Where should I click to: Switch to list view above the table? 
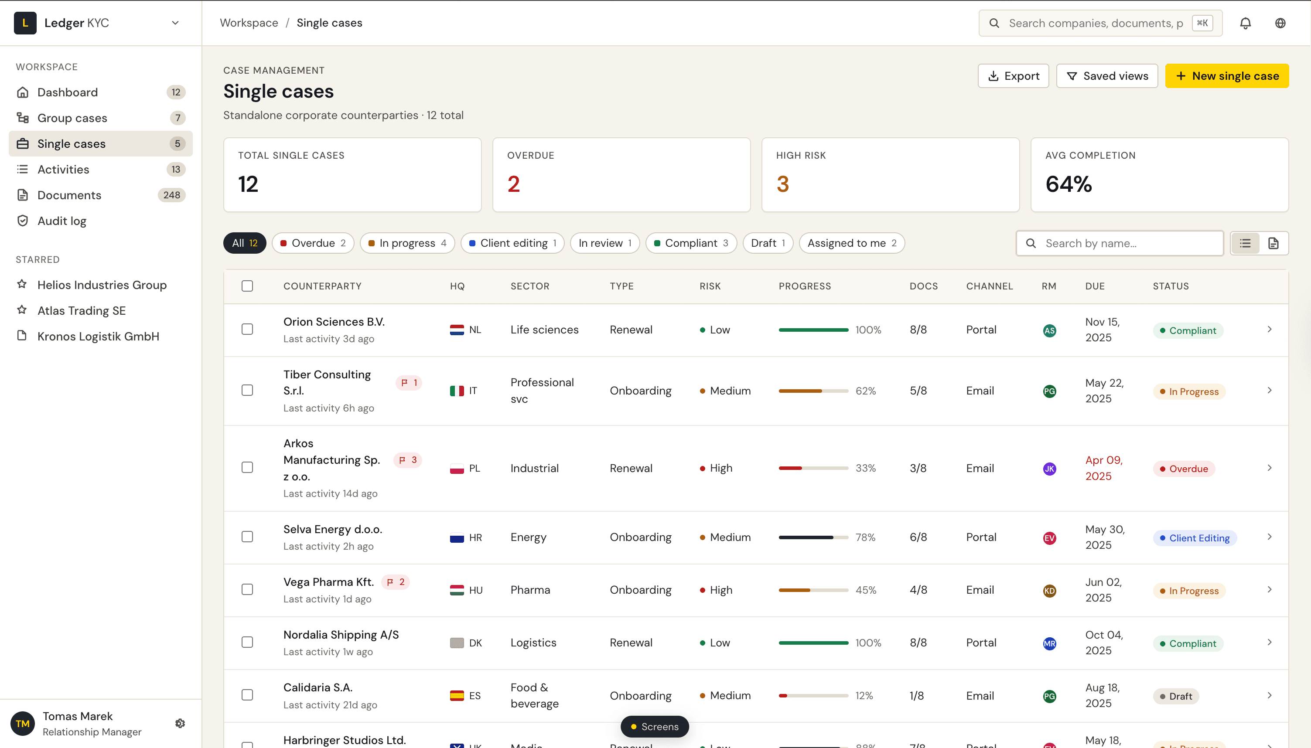point(1245,243)
